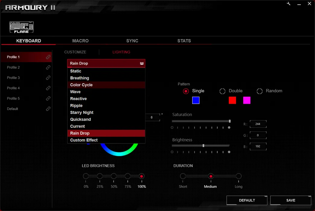The width and height of the screenshot is (315, 211).
Task: Click the blue color swatch under Single
Action: [196, 100]
